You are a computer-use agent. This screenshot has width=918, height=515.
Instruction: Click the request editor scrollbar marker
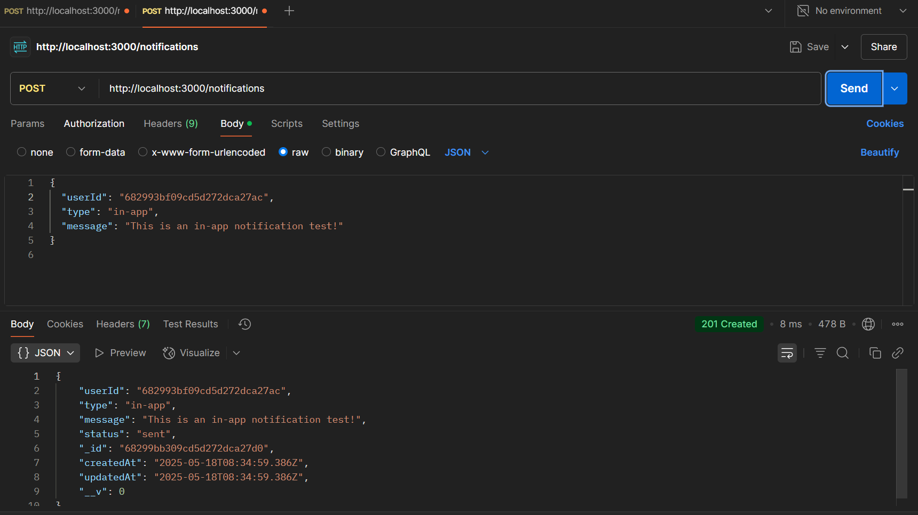(908, 189)
